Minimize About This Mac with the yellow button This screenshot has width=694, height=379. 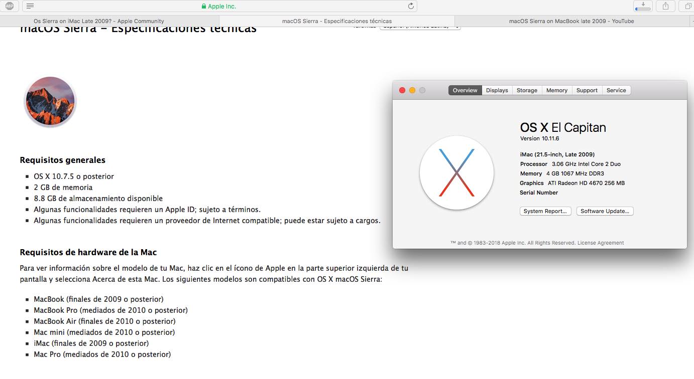click(412, 90)
